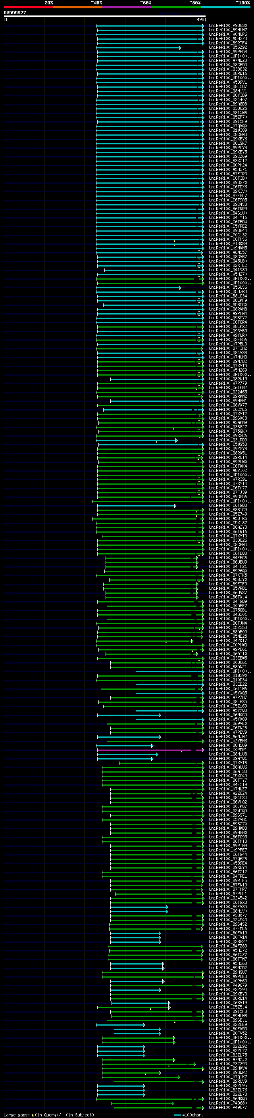Select label UniRef100_B4FX19
The height and width of the screenshot is (1118, 254).
228,784
